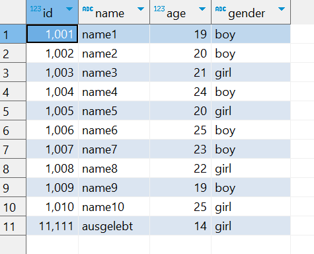Select row number 2 header
The height and width of the screenshot is (254, 314).
click(13, 54)
